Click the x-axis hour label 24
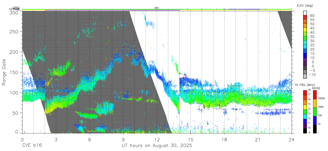Viewport: 328px width, 151px height. (x=292, y=139)
